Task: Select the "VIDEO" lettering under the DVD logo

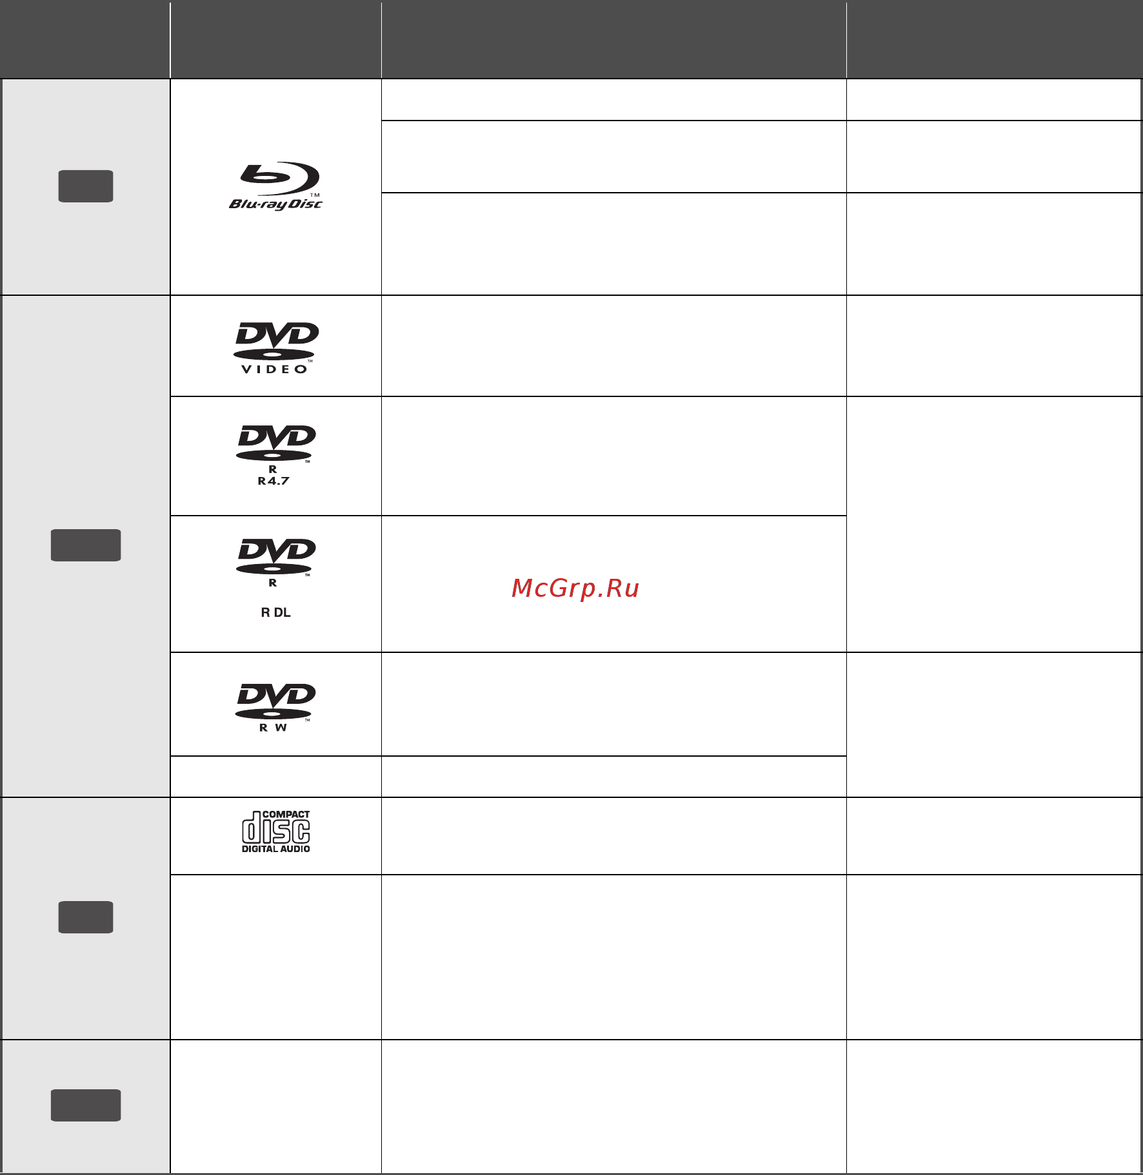Action: (x=274, y=369)
